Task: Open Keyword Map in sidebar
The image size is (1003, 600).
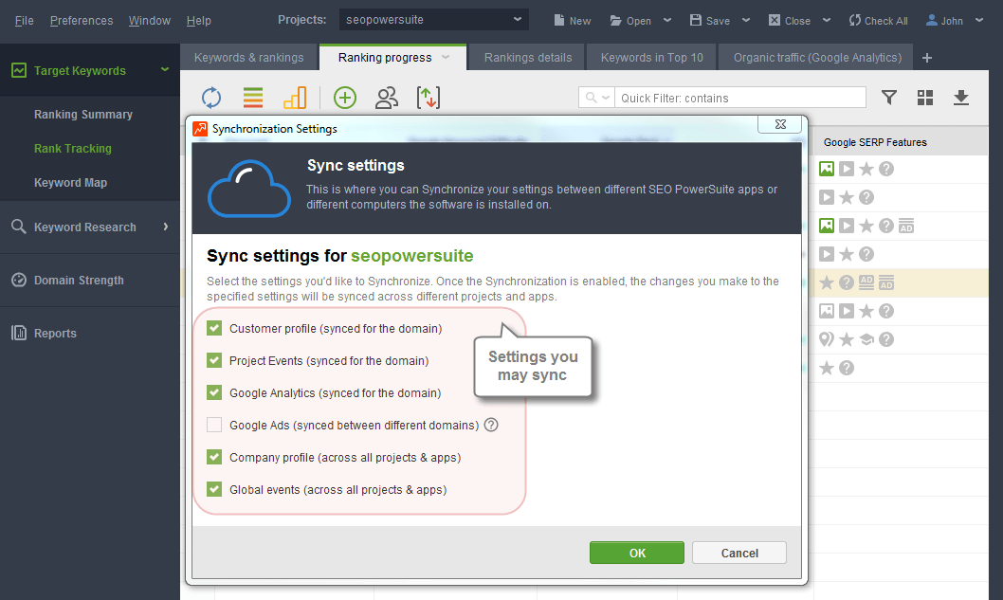Action: point(70,182)
